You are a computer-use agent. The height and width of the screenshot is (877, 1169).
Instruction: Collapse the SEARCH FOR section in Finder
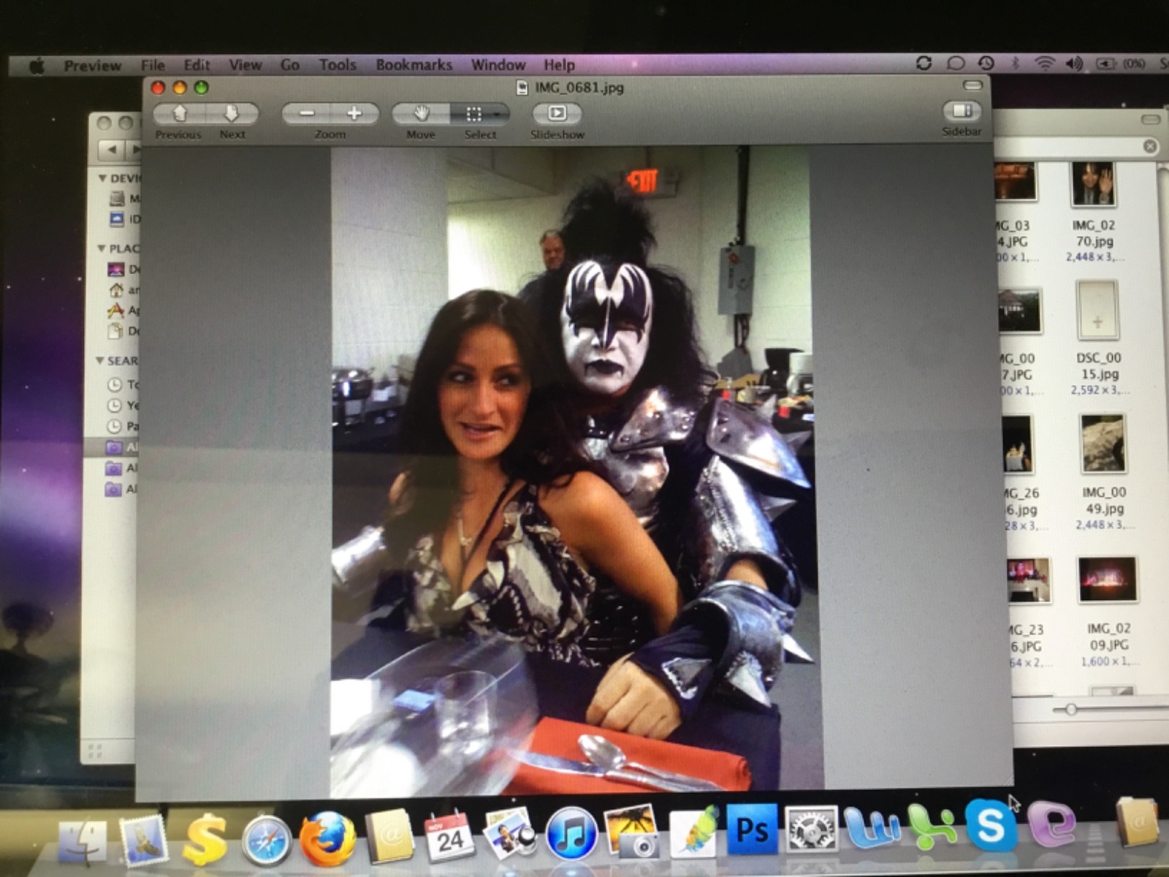tap(100, 360)
